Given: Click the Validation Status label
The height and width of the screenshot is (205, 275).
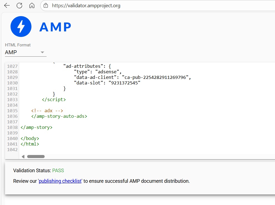Looking at the screenshot, I should [x=32, y=170].
